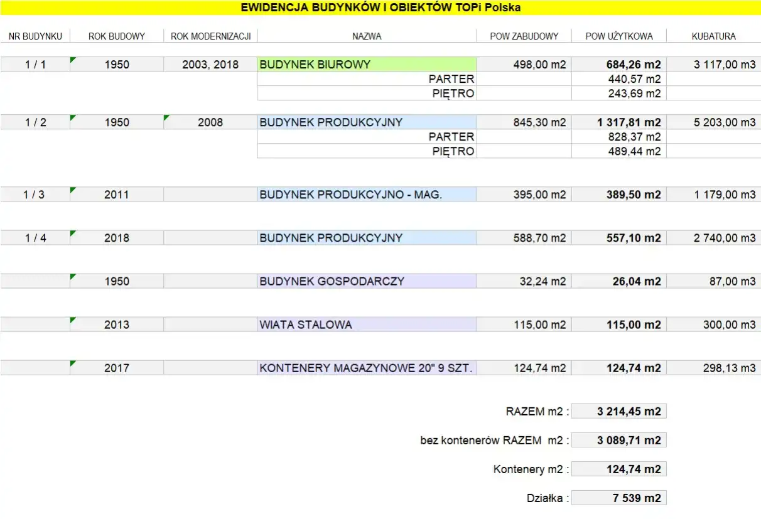The width and height of the screenshot is (761, 519).
Task: Click the "557,10 m2" usable area cell
Action: [619, 237]
